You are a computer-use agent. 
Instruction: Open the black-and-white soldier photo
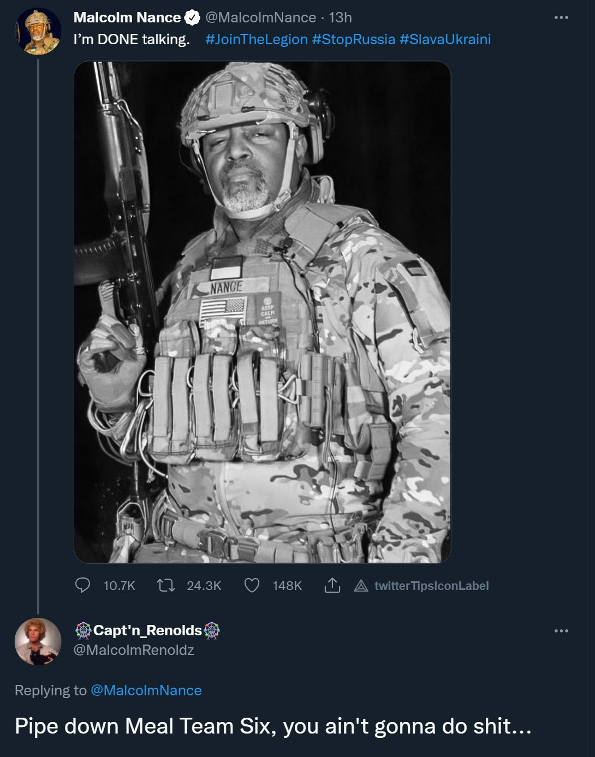[x=262, y=312]
